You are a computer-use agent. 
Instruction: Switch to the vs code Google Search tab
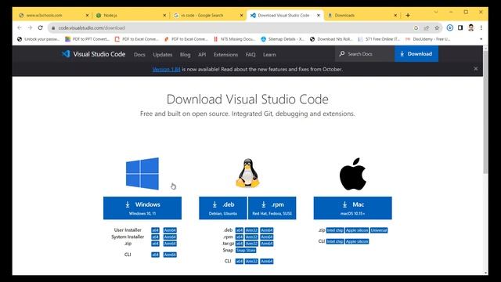click(x=207, y=15)
